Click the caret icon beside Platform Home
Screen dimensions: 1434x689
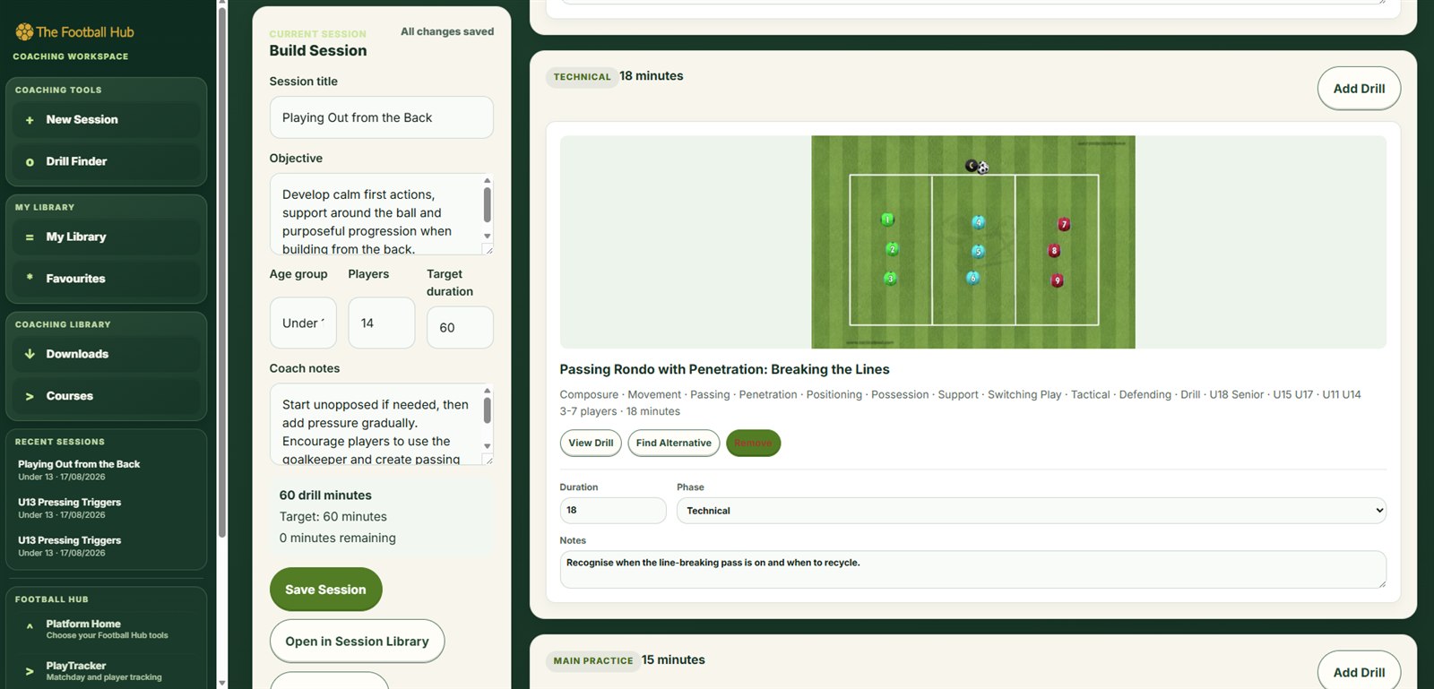(30, 626)
